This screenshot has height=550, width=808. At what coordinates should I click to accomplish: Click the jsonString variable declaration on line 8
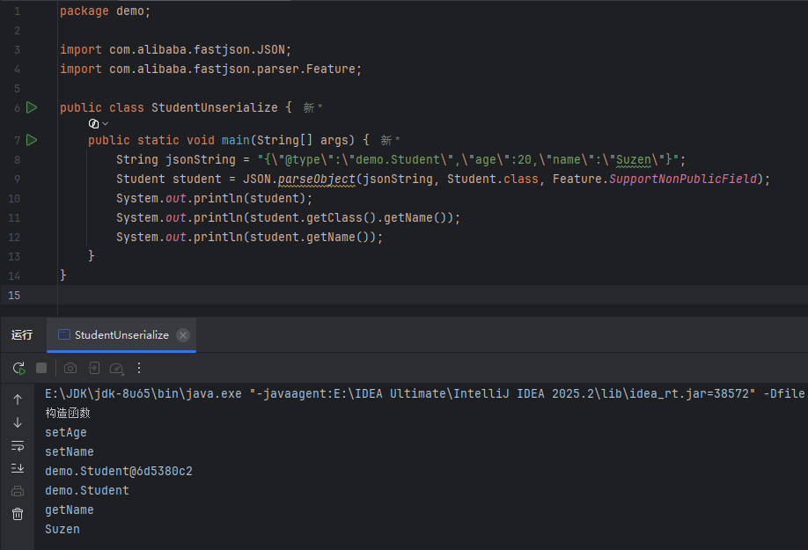[x=201, y=159]
